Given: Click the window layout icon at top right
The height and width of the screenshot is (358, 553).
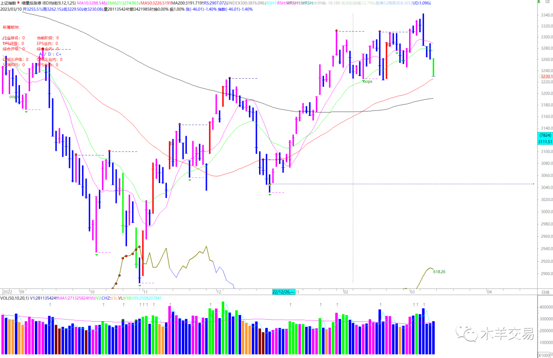Looking at the screenshot, I should (x=548, y=2).
